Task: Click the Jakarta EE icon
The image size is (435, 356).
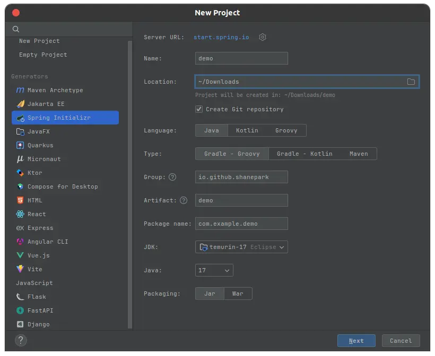Action: click(20, 104)
